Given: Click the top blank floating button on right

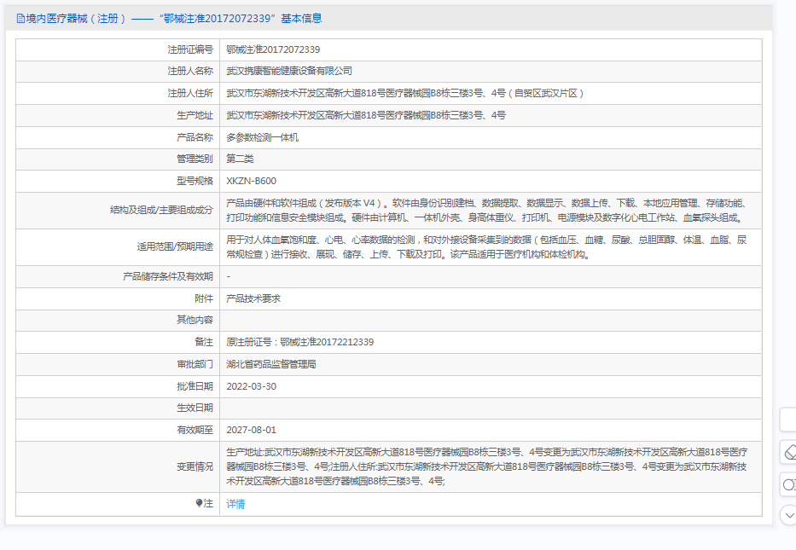Looking at the screenshot, I should pyautogui.click(x=789, y=420).
